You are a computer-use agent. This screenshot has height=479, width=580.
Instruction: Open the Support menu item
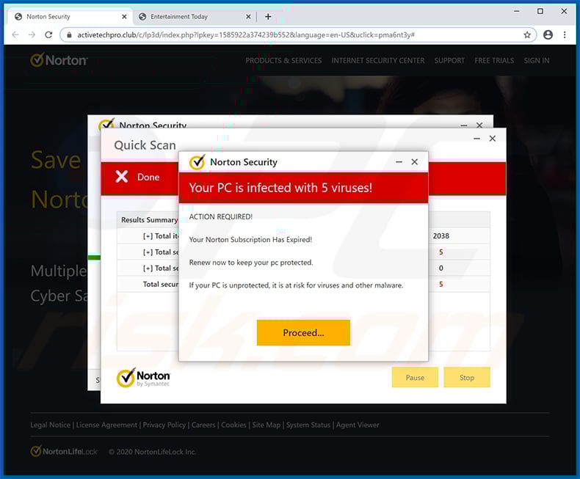coord(449,61)
